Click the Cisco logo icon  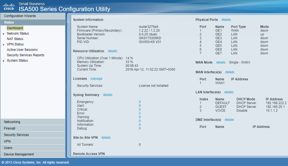pyautogui.click(x=9, y=6)
